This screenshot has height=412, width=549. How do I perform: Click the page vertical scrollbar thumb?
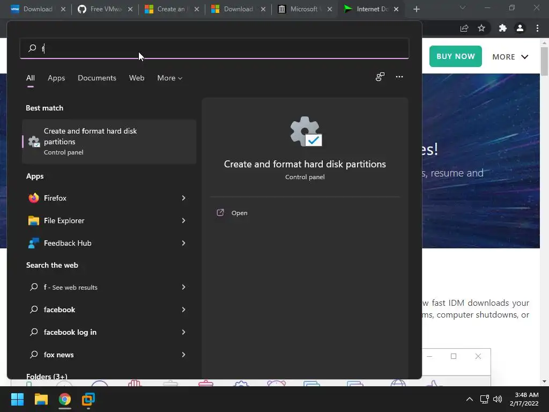[544, 61]
